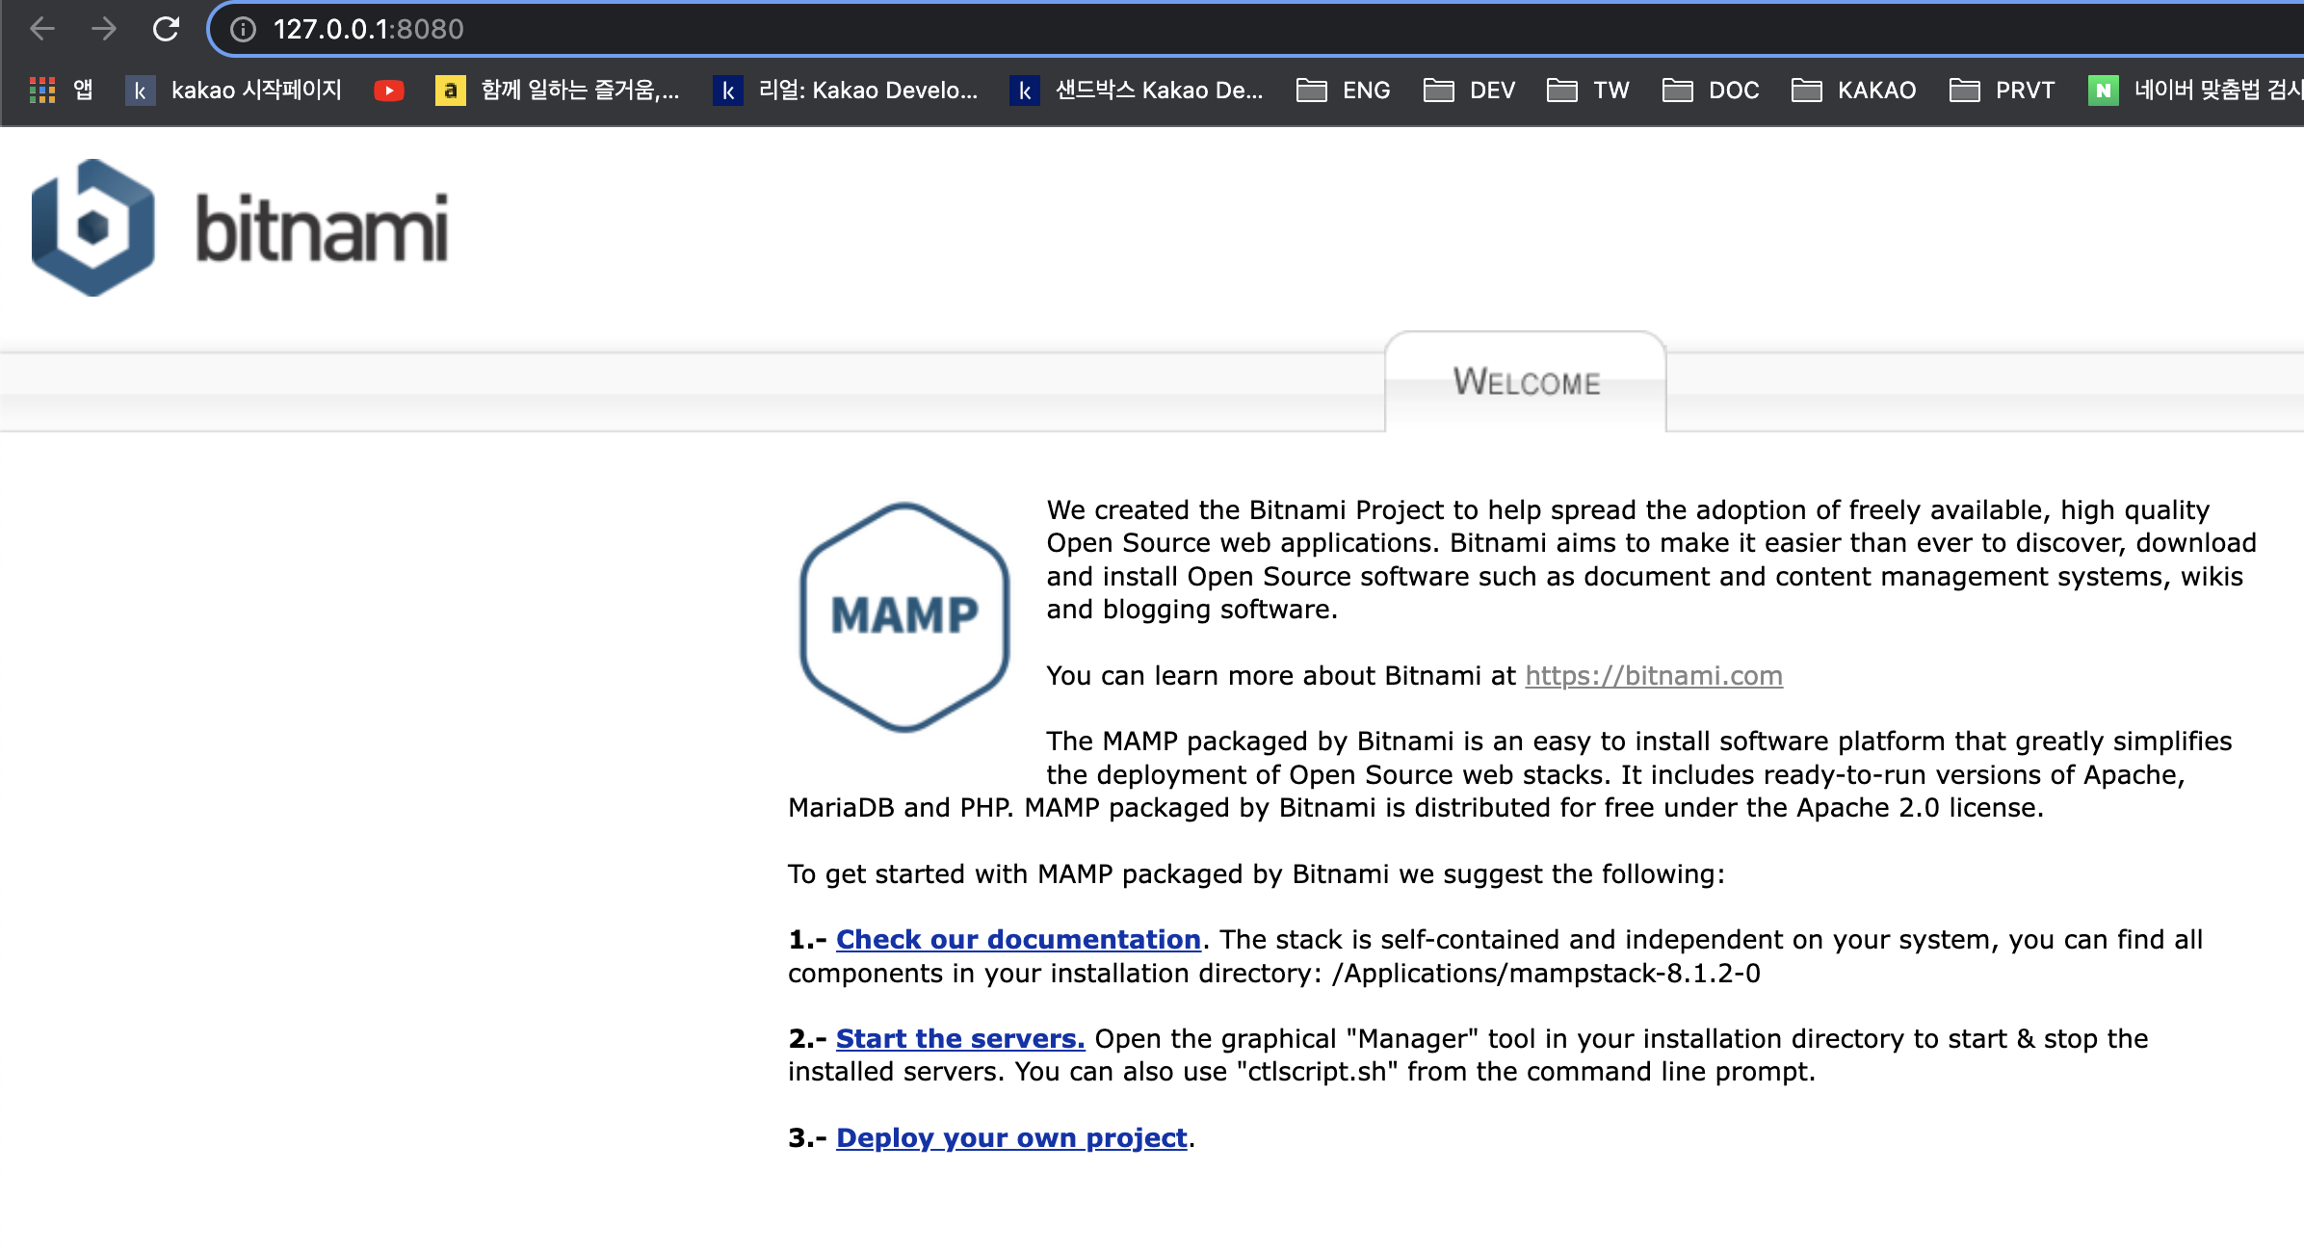The width and height of the screenshot is (2304, 1250).
Task: Open Check our documentation link
Action: click(1018, 940)
